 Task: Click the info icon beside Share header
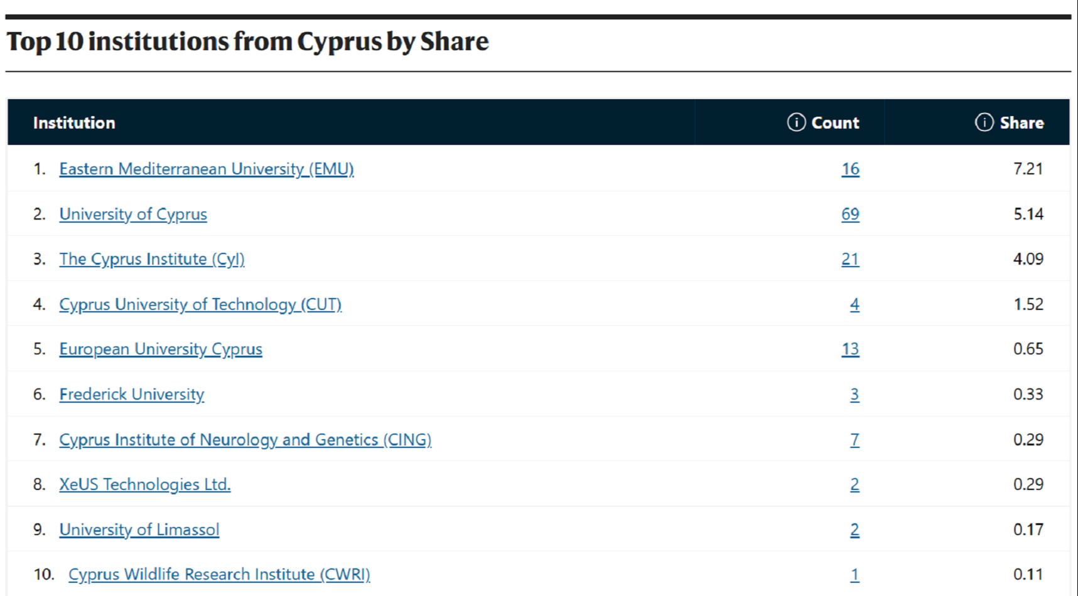pos(984,122)
